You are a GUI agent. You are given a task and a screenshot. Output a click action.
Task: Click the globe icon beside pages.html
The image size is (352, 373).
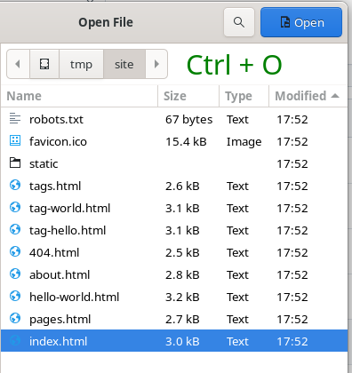tap(15, 318)
